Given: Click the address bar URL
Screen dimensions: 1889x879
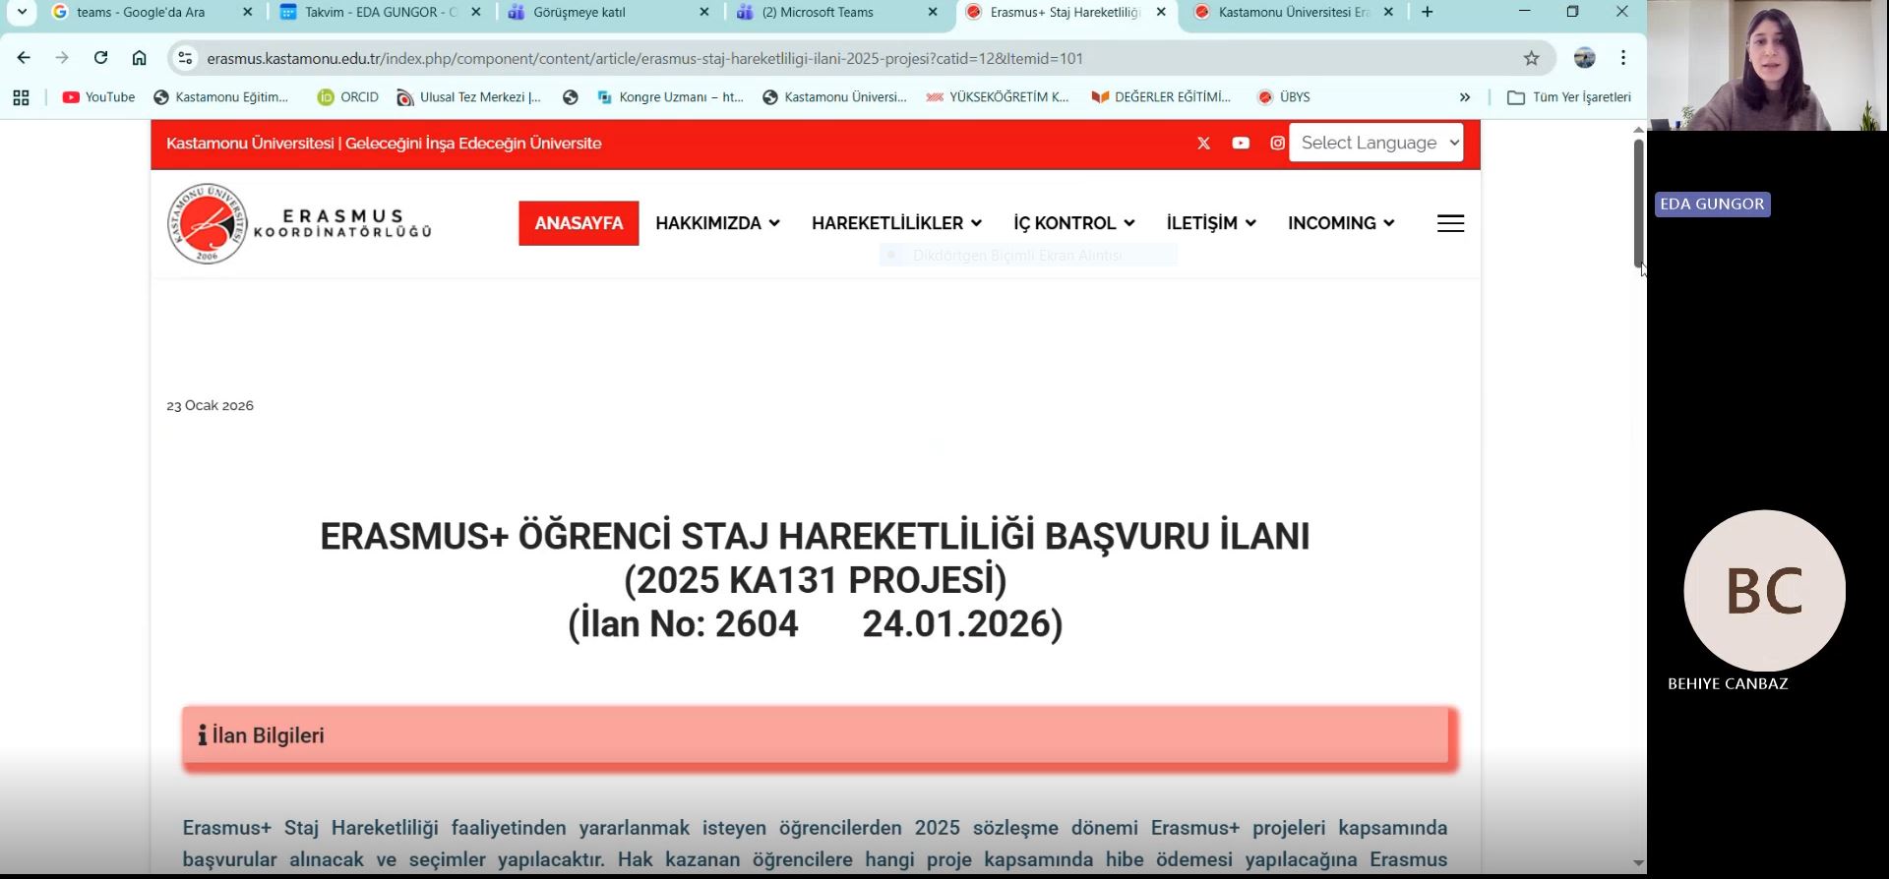Looking at the screenshot, I should pos(645,58).
